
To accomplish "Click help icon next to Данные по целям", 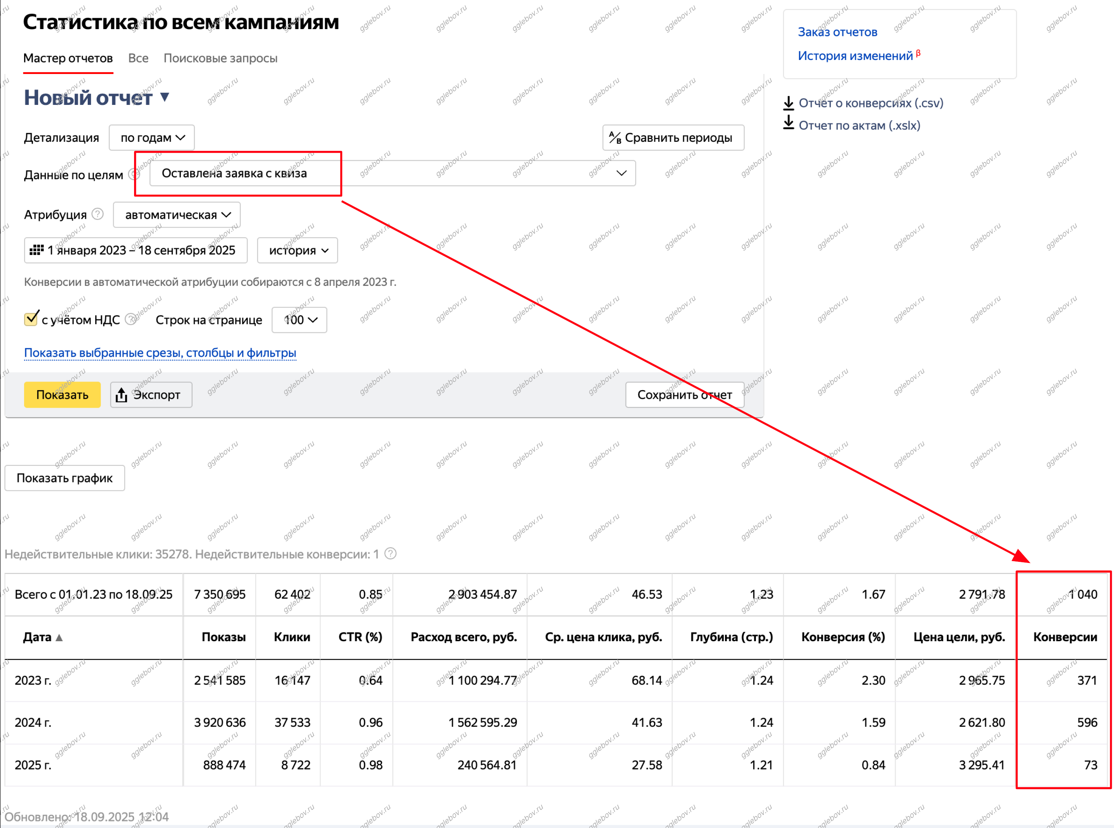I will pos(133,174).
